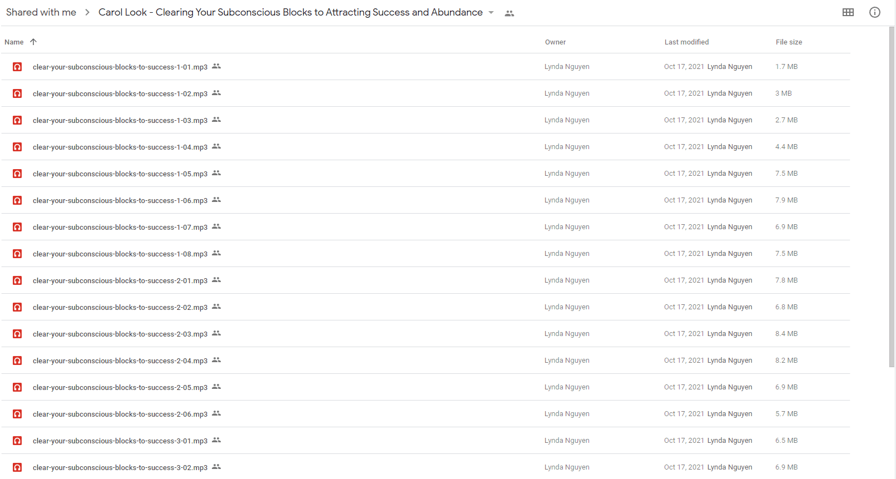Click modified date in the 2-06.mp3 row
The image size is (896, 479).
(x=684, y=414)
